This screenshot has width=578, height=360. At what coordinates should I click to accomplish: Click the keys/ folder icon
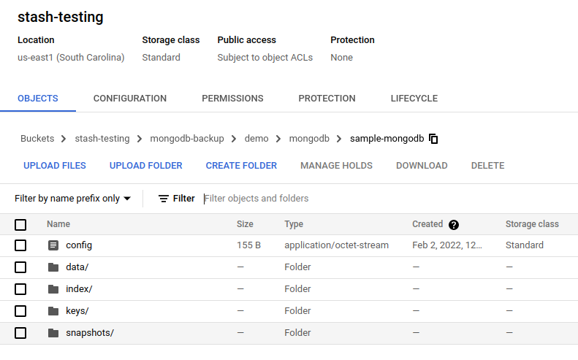tap(53, 311)
